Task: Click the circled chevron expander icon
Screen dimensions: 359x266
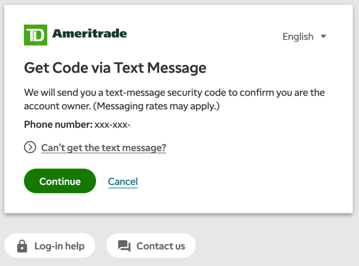Action: point(30,147)
